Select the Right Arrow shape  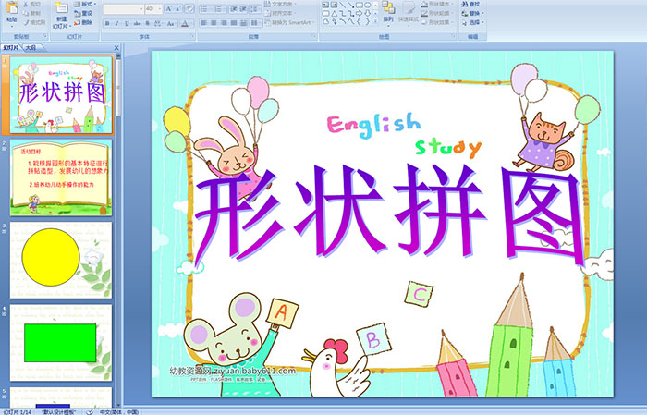coord(359,14)
